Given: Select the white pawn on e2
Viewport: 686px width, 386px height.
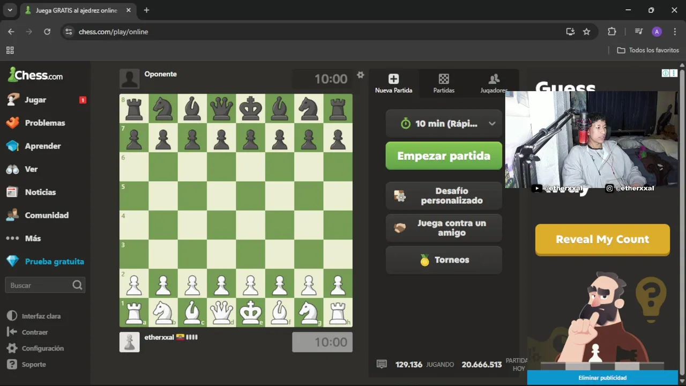Looking at the screenshot, I should 250,284.
